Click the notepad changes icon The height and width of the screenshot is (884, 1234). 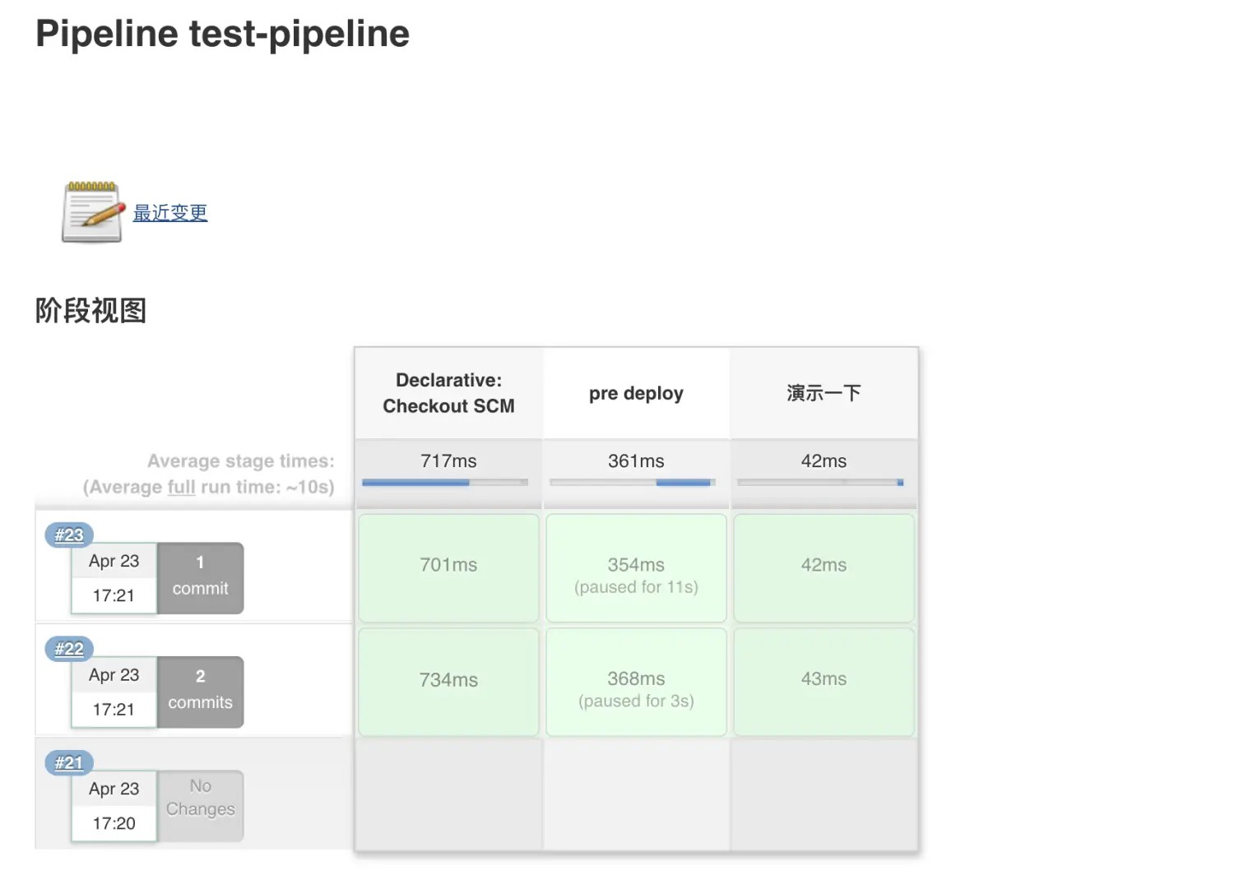90,212
